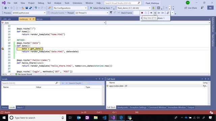This screenshot has width=216, height=121.
Task: Click the Windows Start button
Action: (4, 118)
